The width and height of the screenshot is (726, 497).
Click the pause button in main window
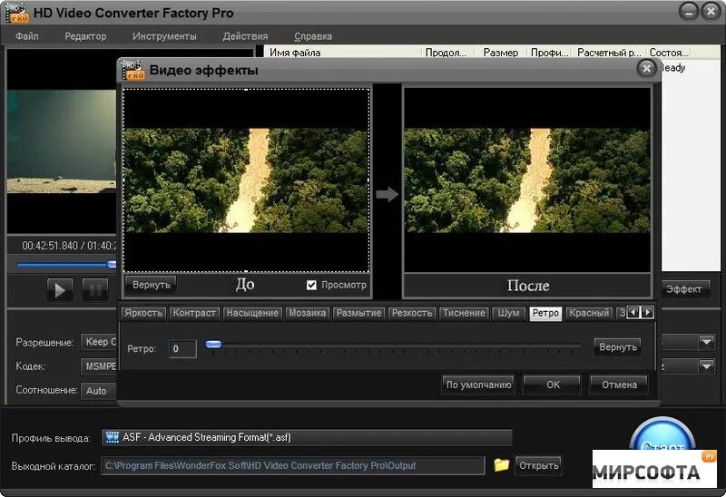pyautogui.click(x=95, y=290)
